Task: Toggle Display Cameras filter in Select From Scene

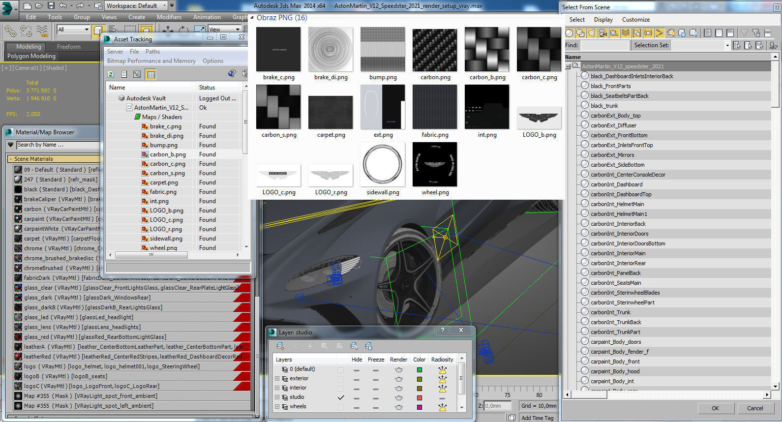Action: pyautogui.click(x=603, y=33)
